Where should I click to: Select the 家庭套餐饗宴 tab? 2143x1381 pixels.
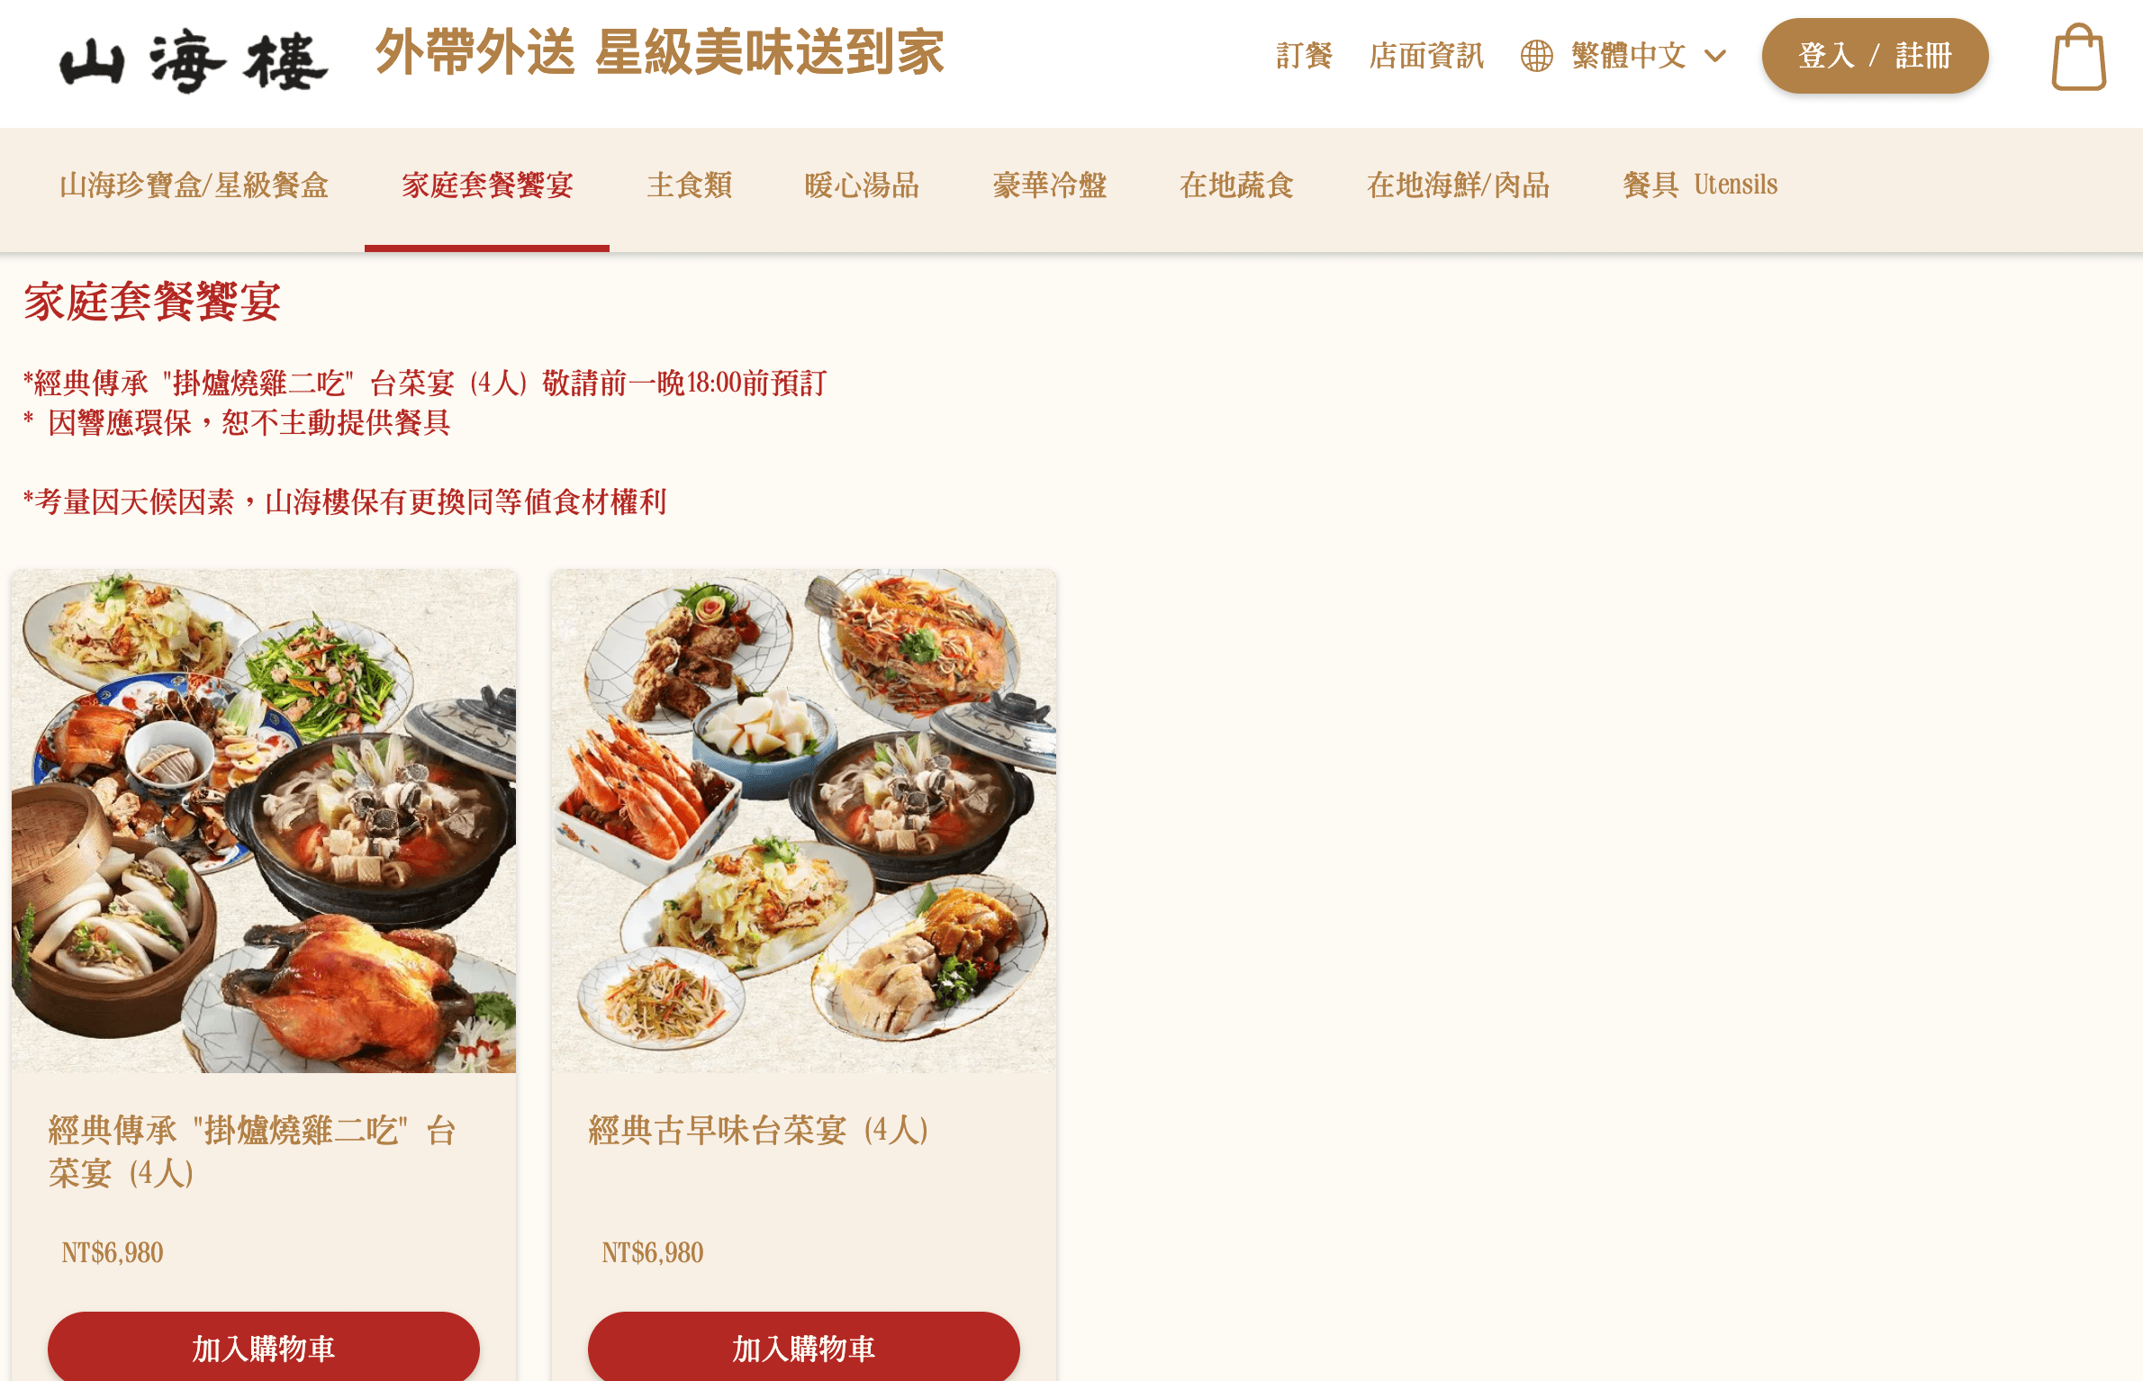(487, 185)
